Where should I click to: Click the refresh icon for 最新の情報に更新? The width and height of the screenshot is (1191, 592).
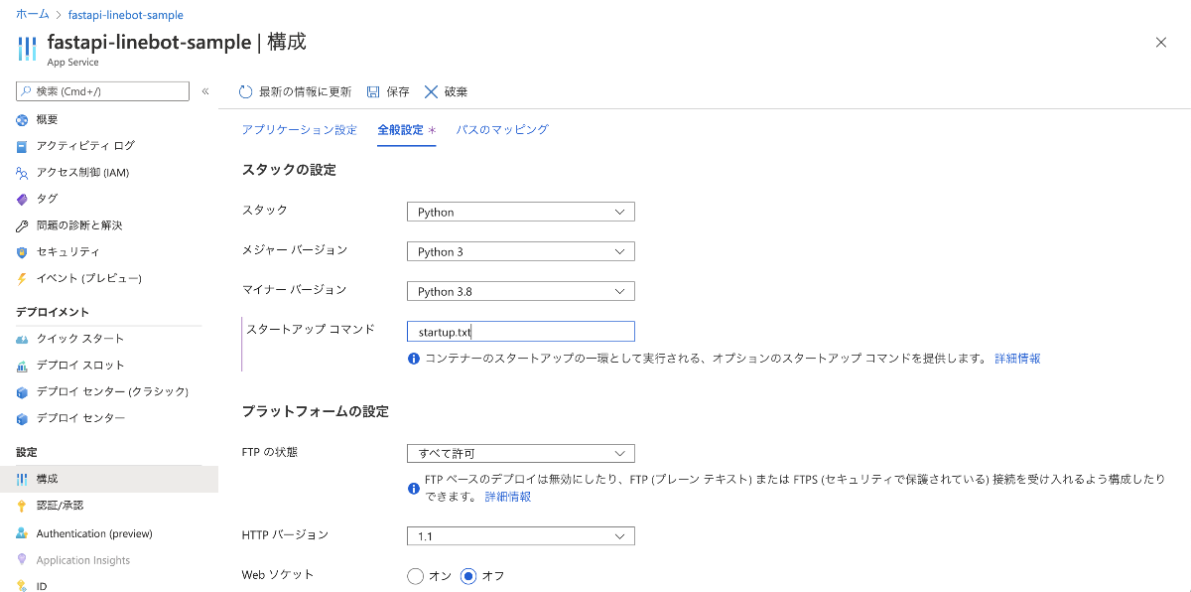(x=246, y=91)
